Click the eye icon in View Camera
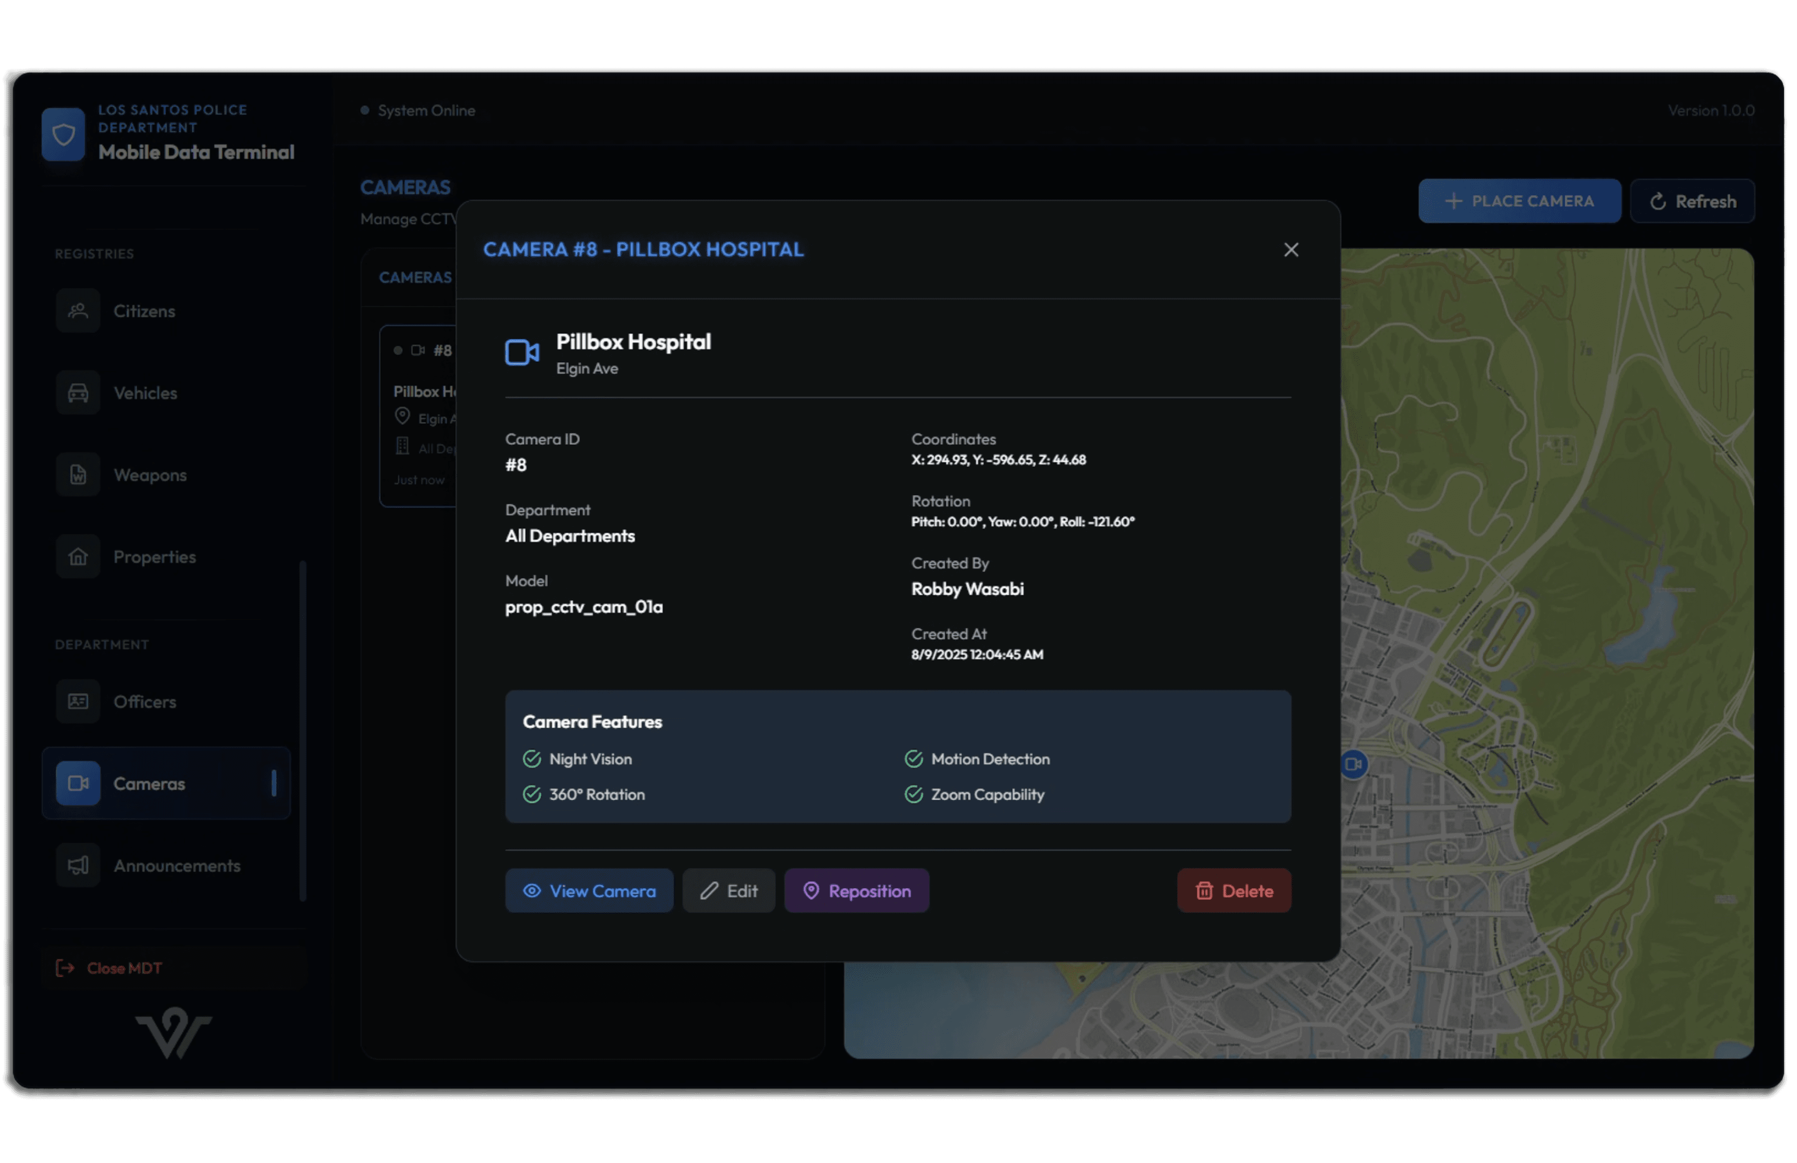 pyautogui.click(x=532, y=892)
